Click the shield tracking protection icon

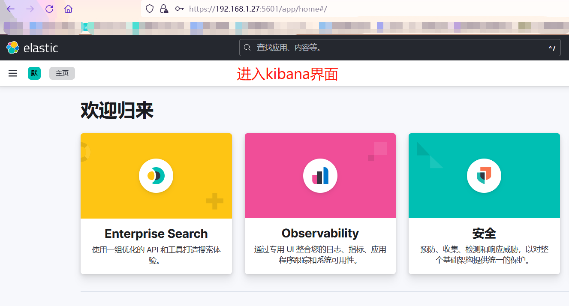coord(150,9)
